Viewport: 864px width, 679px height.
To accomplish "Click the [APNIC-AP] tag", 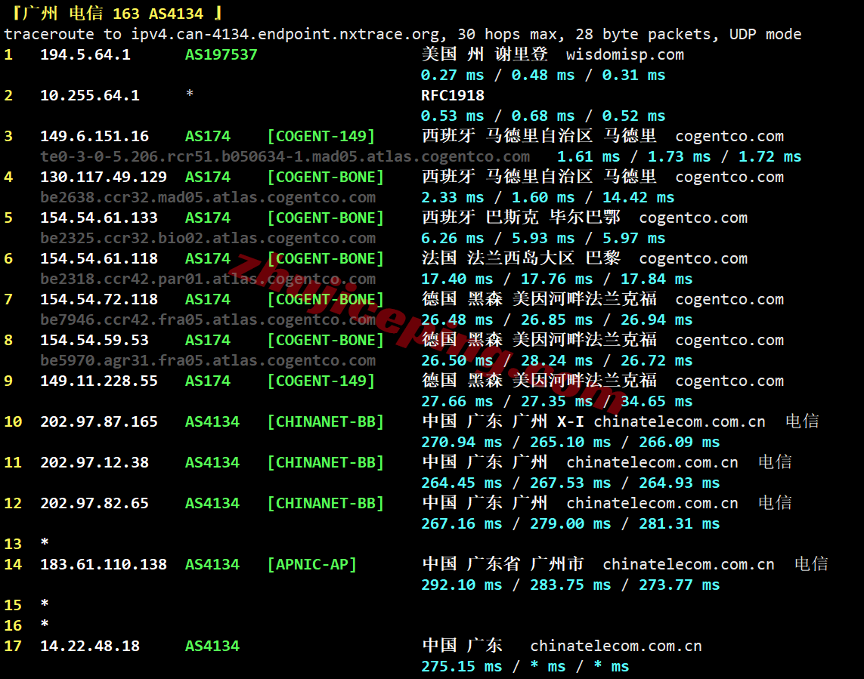I will click(x=312, y=564).
